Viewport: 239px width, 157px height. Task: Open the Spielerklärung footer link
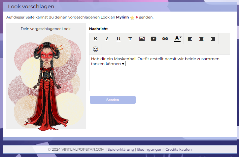pyautogui.click(x=121, y=149)
